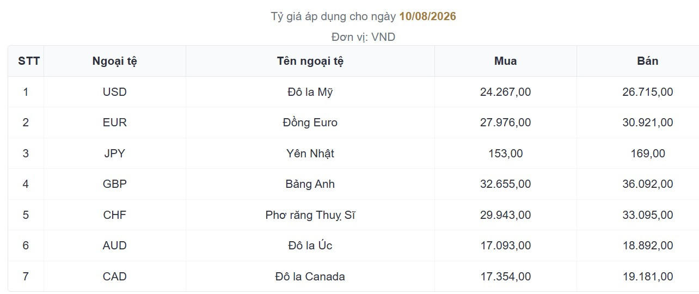The width and height of the screenshot is (699, 294).
Task: Select the Phơ răng Thuỵ Sĩ cell
Action: coord(310,215)
